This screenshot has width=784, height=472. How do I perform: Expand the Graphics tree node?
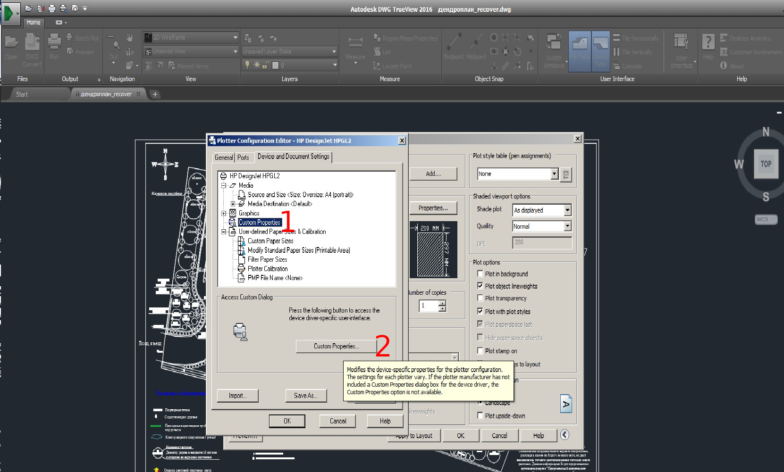tap(224, 213)
